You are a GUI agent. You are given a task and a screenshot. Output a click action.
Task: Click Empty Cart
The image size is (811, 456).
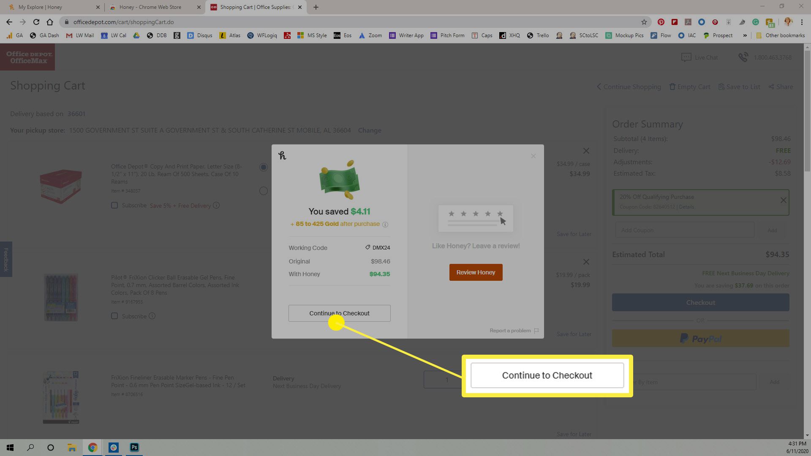click(x=690, y=87)
